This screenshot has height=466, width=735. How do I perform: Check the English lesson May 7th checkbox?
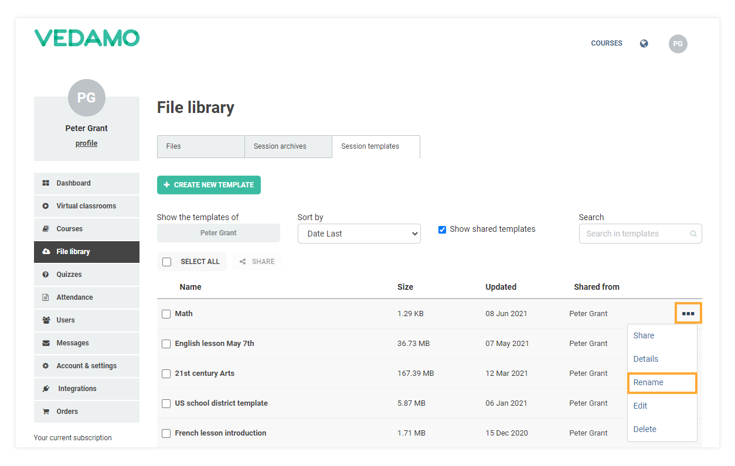166,344
